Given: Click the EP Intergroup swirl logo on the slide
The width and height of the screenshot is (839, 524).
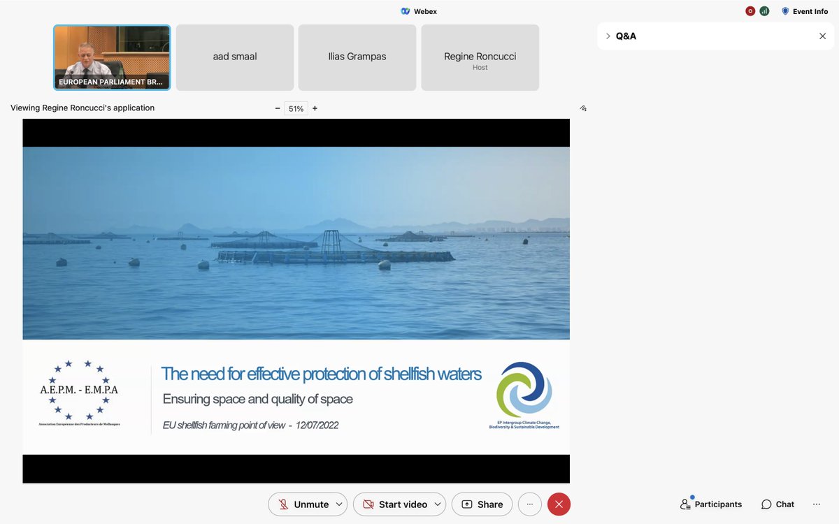Looking at the screenshot, I should tap(524, 395).
